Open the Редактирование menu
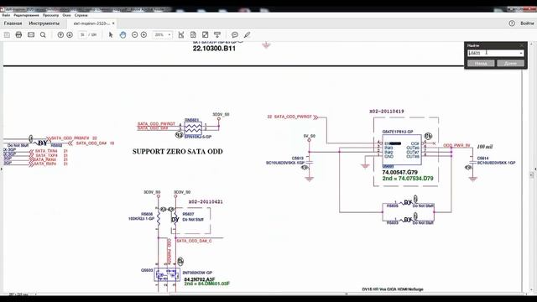The height and width of the screenshot is (302, 537). coord(26,15)
